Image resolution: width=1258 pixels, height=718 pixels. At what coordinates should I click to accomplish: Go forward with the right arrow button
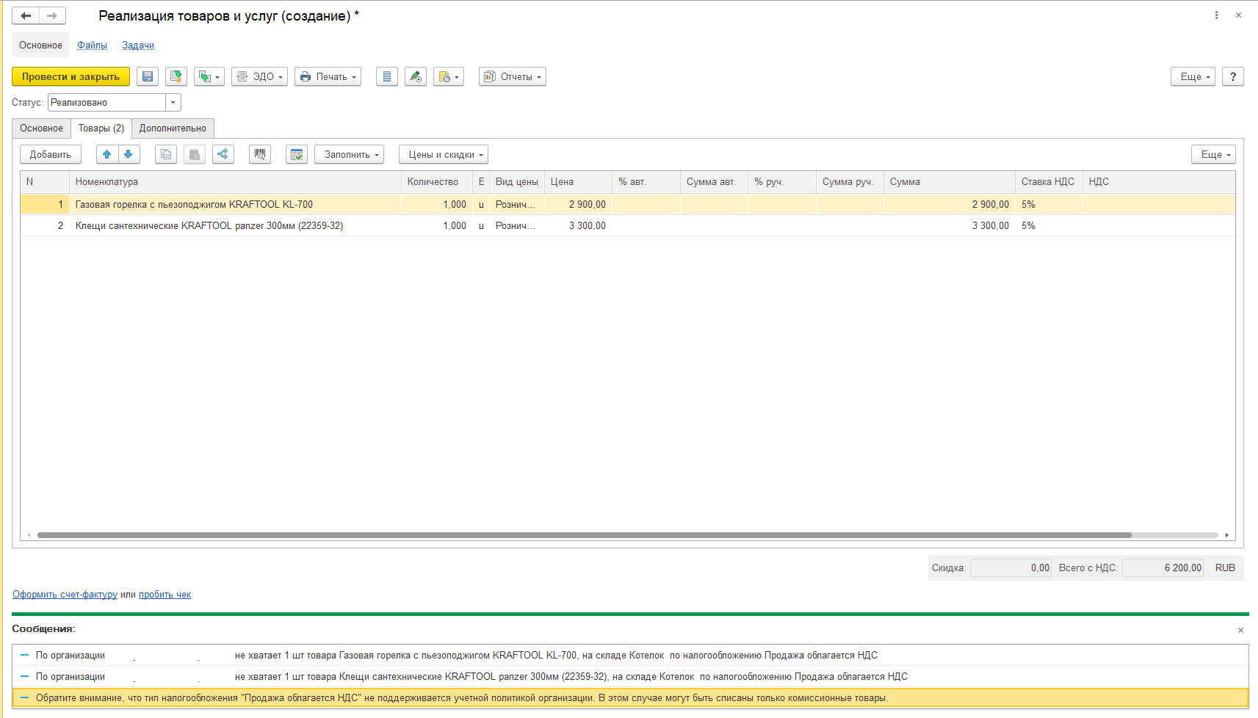coord(52,15)
